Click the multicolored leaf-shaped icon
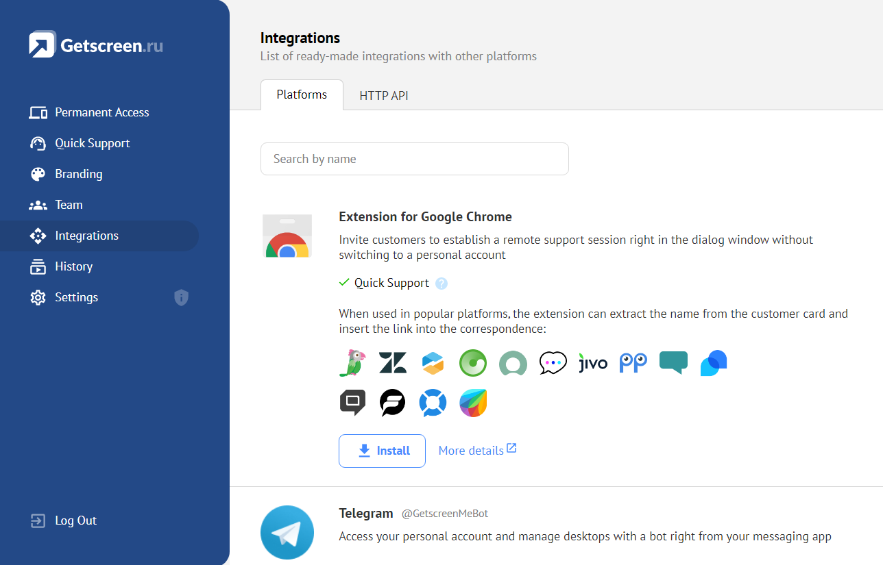 tap(473, 403)
